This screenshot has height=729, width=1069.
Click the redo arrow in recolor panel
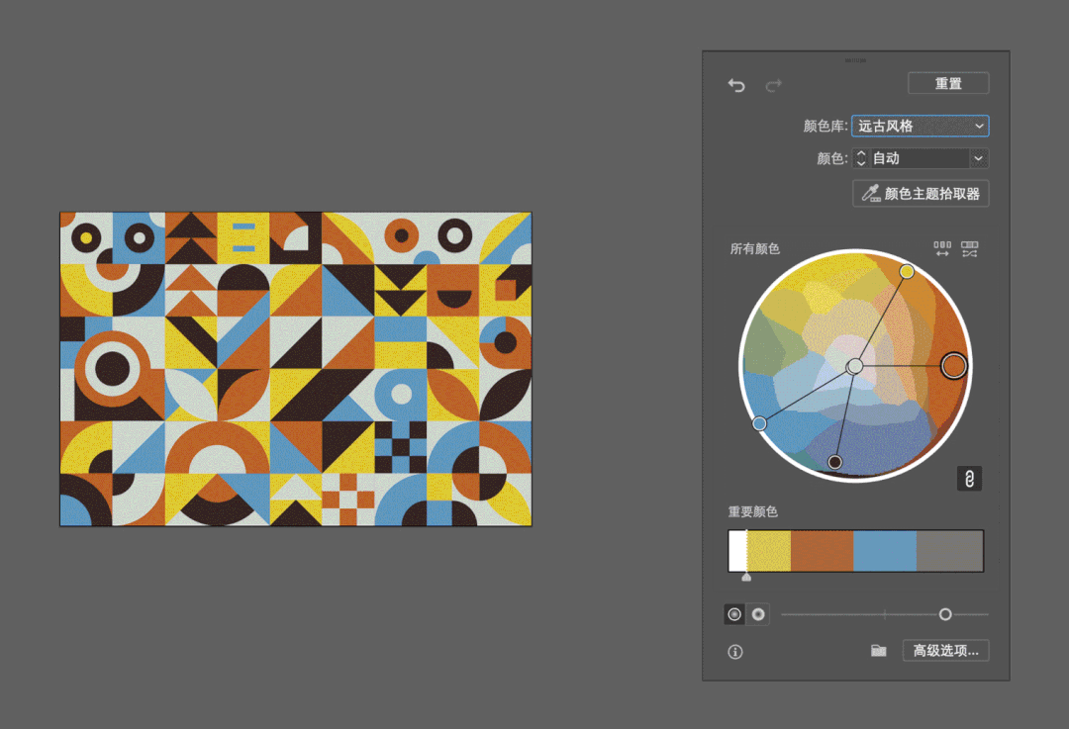point(773,85)
